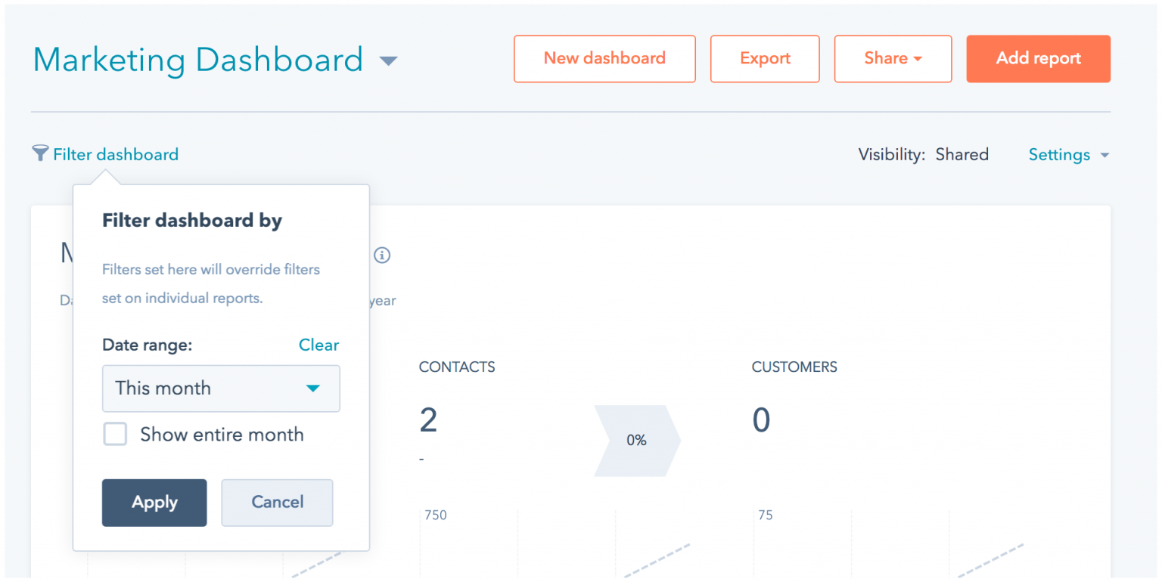Viewport: 1162px width, 582px height.
Task: Click the 0% conversion arrow between Contacts and Customers
Action: tap(635, 441)
